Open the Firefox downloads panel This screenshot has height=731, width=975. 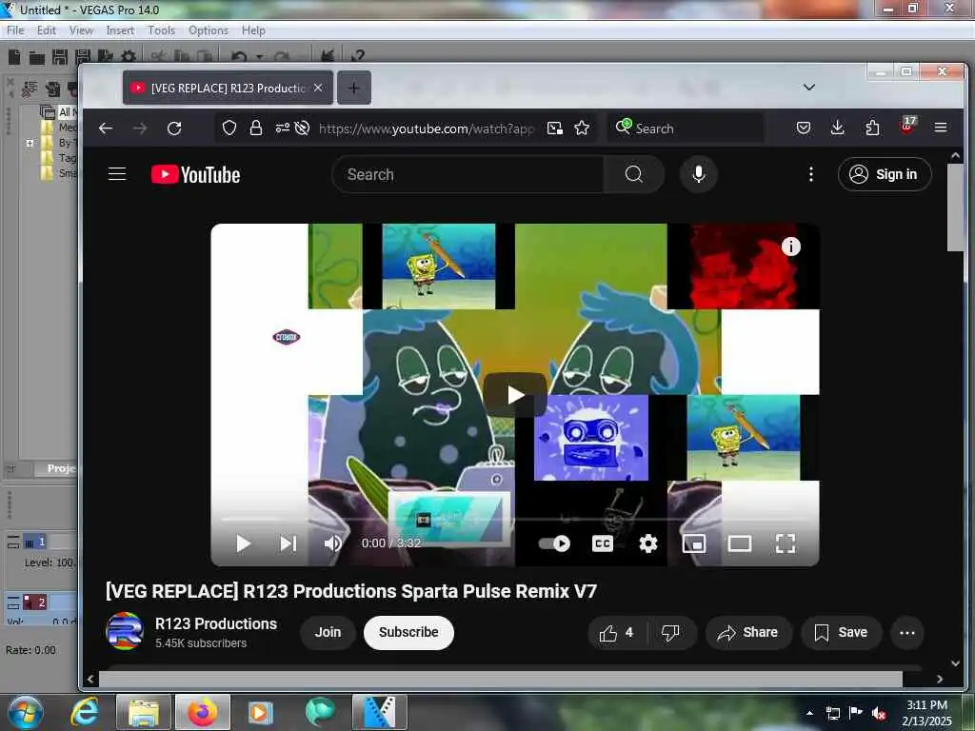pyautogui.click(x=838, y=128)
